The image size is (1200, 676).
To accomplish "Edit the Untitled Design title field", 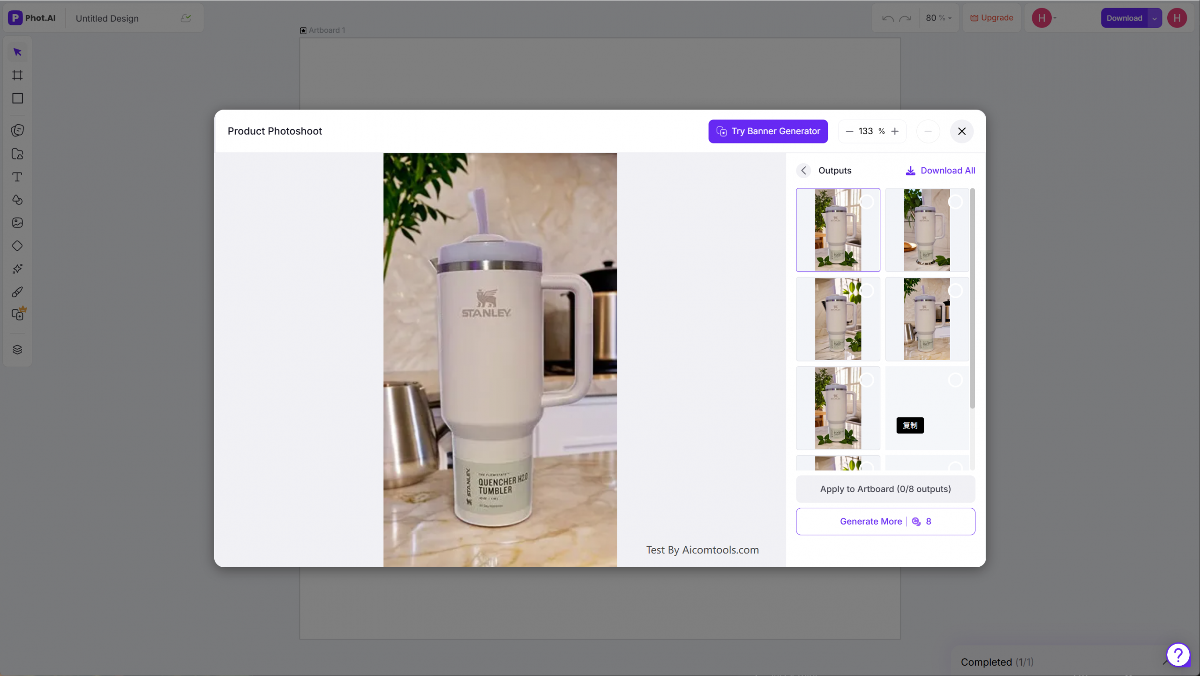I will click(x=107, y=18).
